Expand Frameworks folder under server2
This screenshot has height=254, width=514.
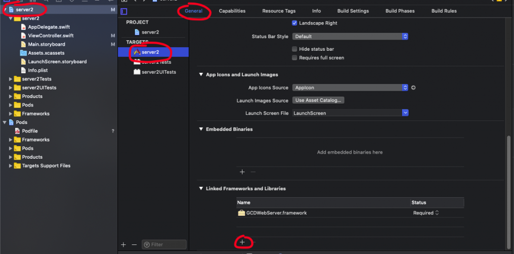(11, 114)
